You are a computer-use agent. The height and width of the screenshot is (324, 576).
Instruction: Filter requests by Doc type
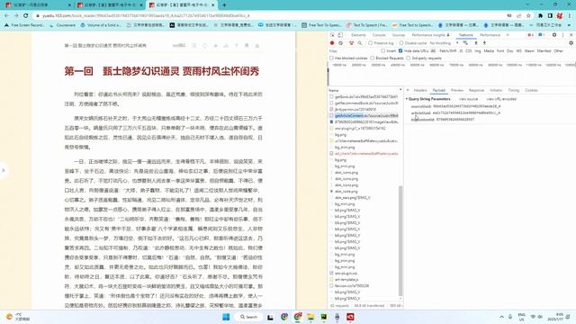(510, 50)
